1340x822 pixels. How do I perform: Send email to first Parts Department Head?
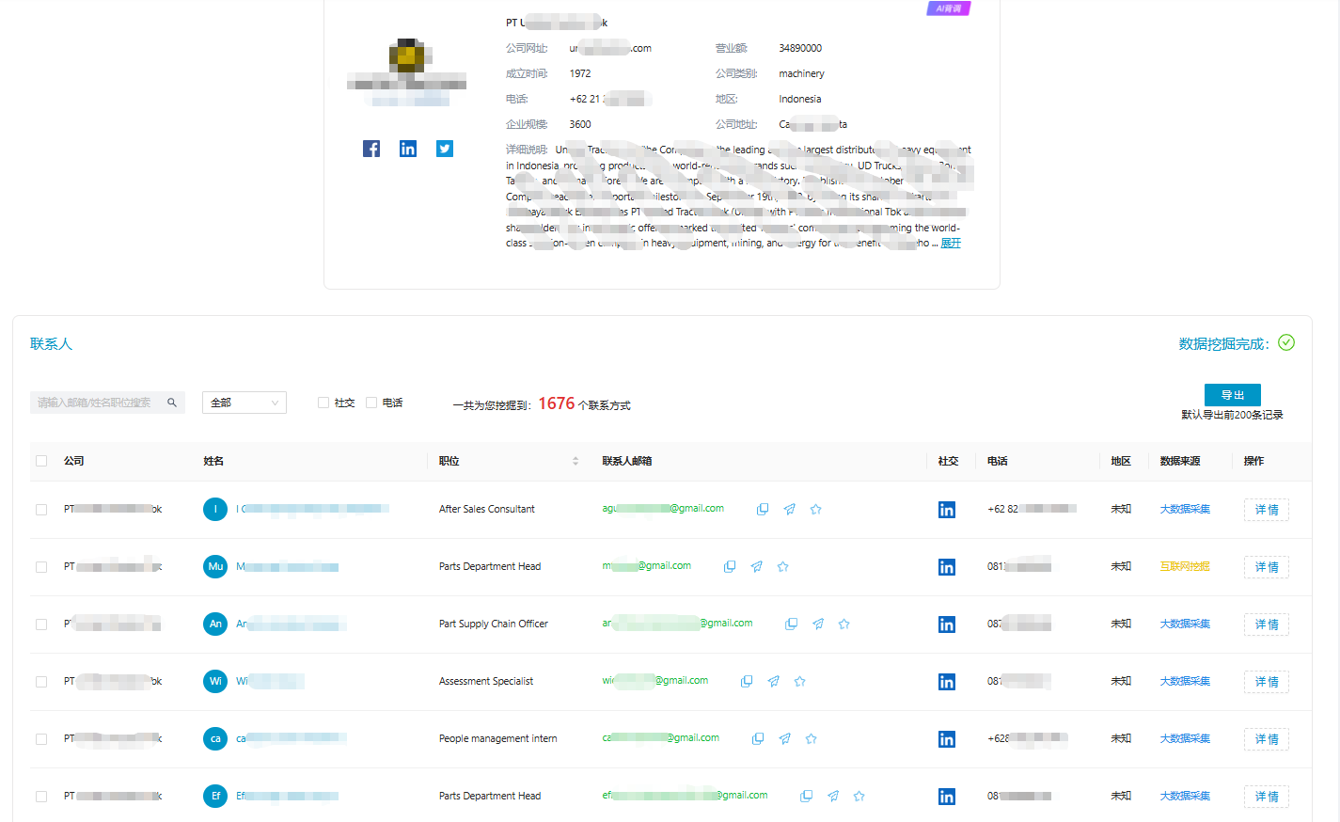pyautogui.click(x=756, y=566)
